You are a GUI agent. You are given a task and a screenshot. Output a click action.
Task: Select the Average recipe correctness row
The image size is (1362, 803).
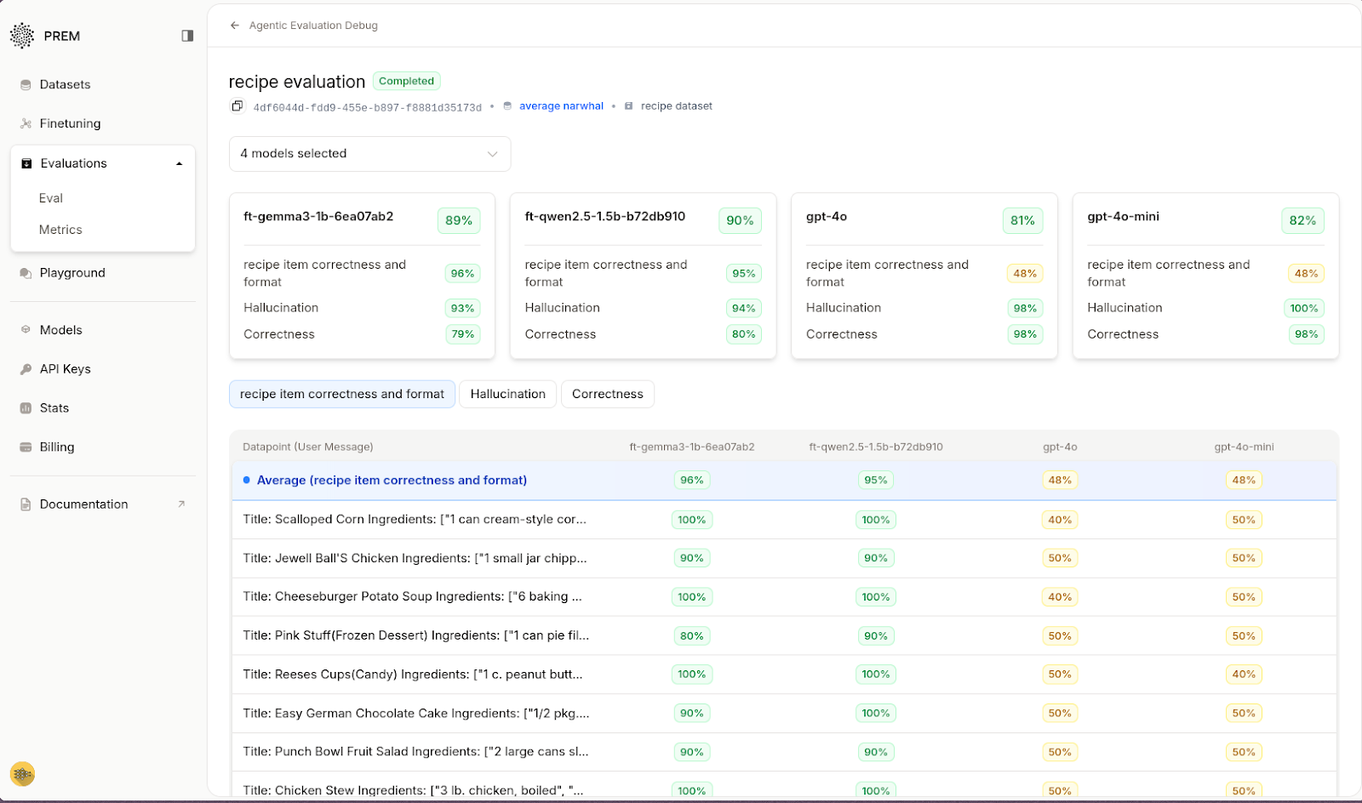tap(392, 480)
